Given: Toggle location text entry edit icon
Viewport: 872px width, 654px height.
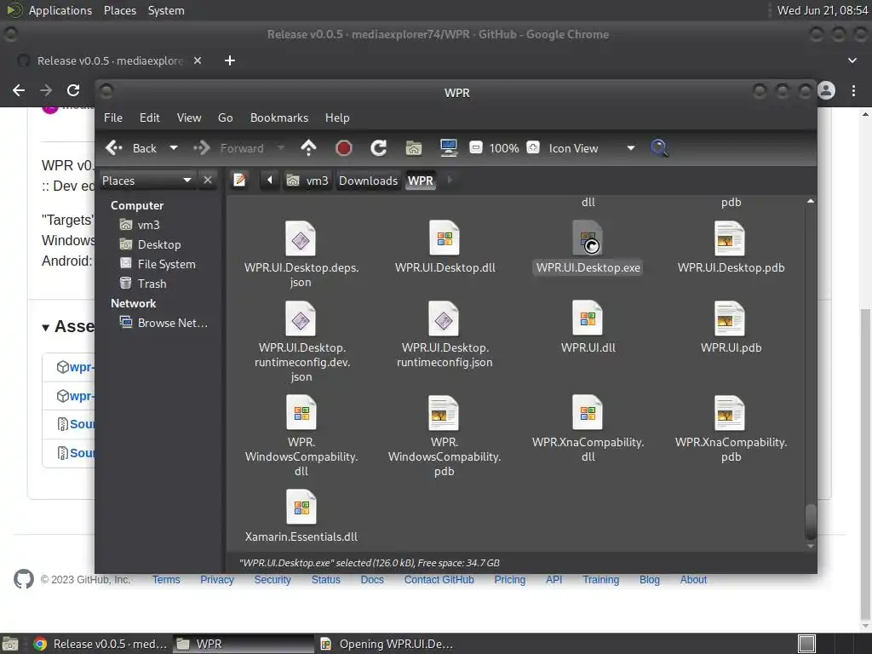Looking at the screenshot, I should [239, 181].
